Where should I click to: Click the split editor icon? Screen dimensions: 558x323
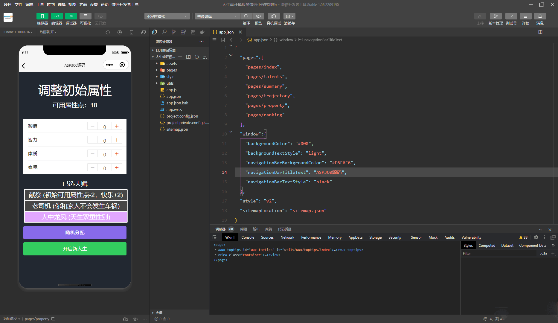(540, 32)
